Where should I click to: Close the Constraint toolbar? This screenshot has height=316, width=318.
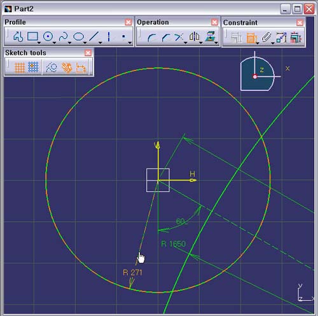pos(300,23)
